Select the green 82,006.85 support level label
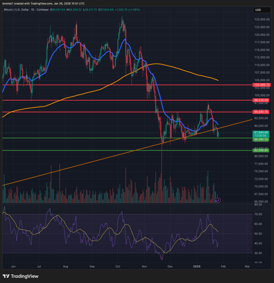 coord(261,150)
